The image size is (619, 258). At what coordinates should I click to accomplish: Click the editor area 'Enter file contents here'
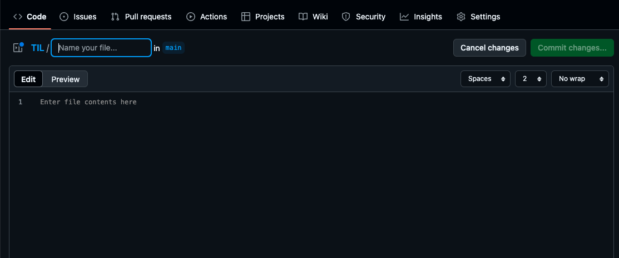(x=88, y=102)
